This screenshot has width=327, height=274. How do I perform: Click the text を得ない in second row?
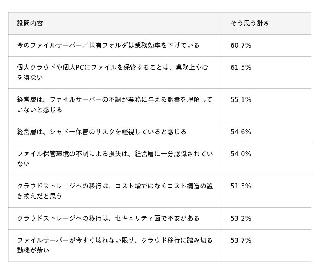(x=30, y=77)
